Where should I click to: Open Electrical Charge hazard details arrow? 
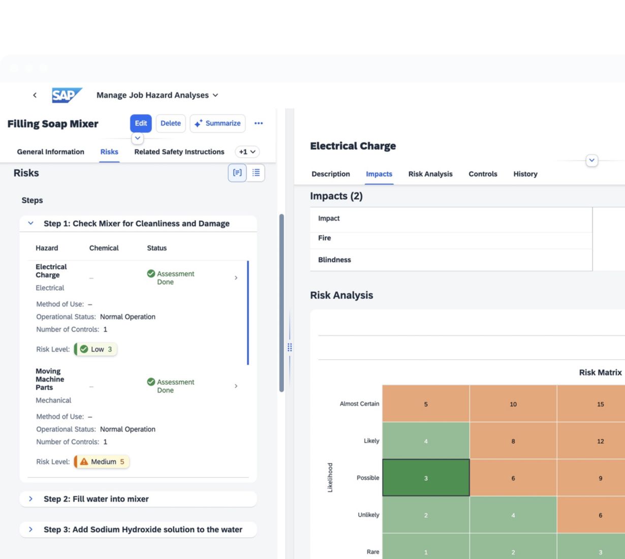coord(236,278)
